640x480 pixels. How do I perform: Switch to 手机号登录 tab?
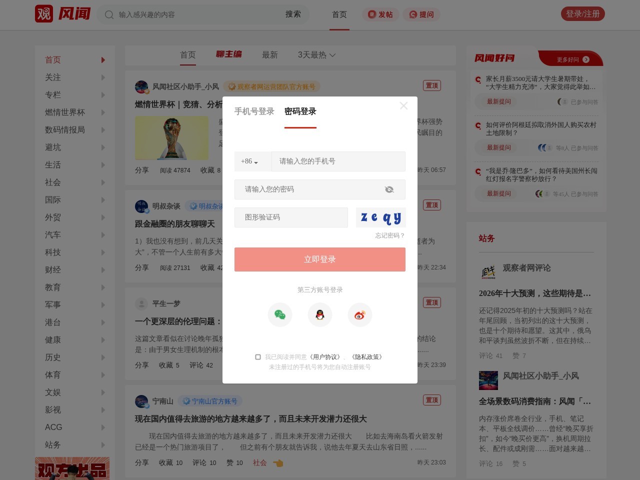coord(254,111)
